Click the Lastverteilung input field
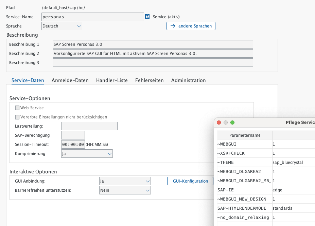 pos(89,126)
